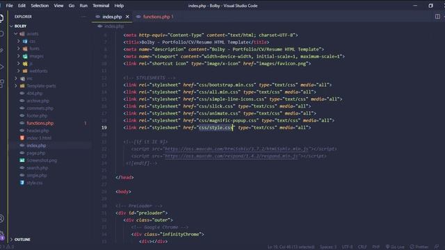Open the File menu
445x250 pixels.
click(9, 6)
